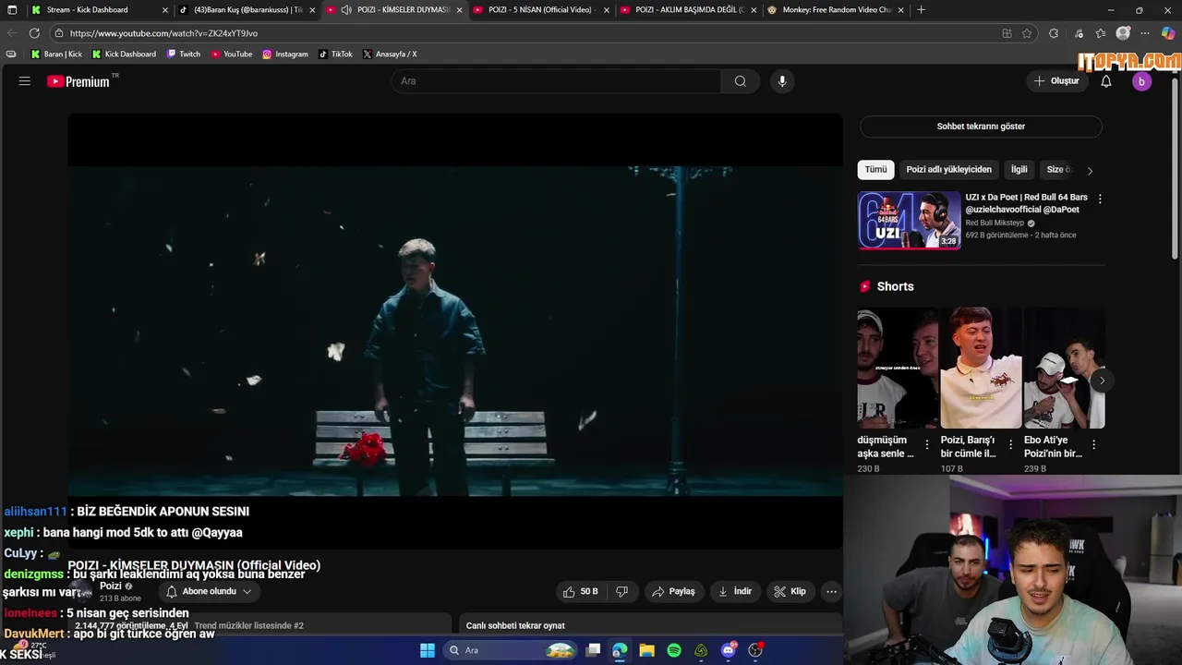The height and width of the screenshot is (665, 1182).
Task: Open the TikTok bookmark
Action: [335, 54]
